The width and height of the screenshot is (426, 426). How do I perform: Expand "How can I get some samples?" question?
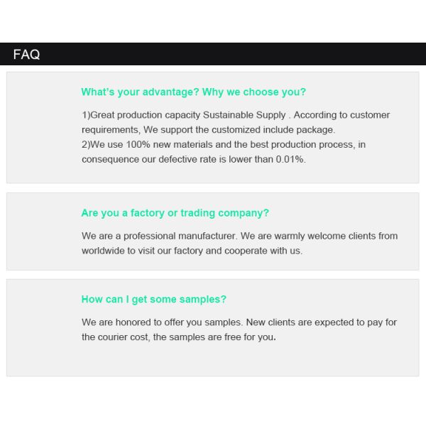click(x=153, y=300)
